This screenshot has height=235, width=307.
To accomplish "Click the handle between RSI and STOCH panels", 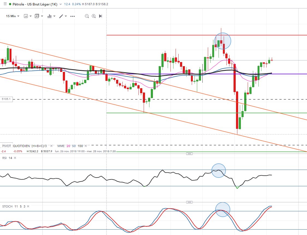I will 189,202.
